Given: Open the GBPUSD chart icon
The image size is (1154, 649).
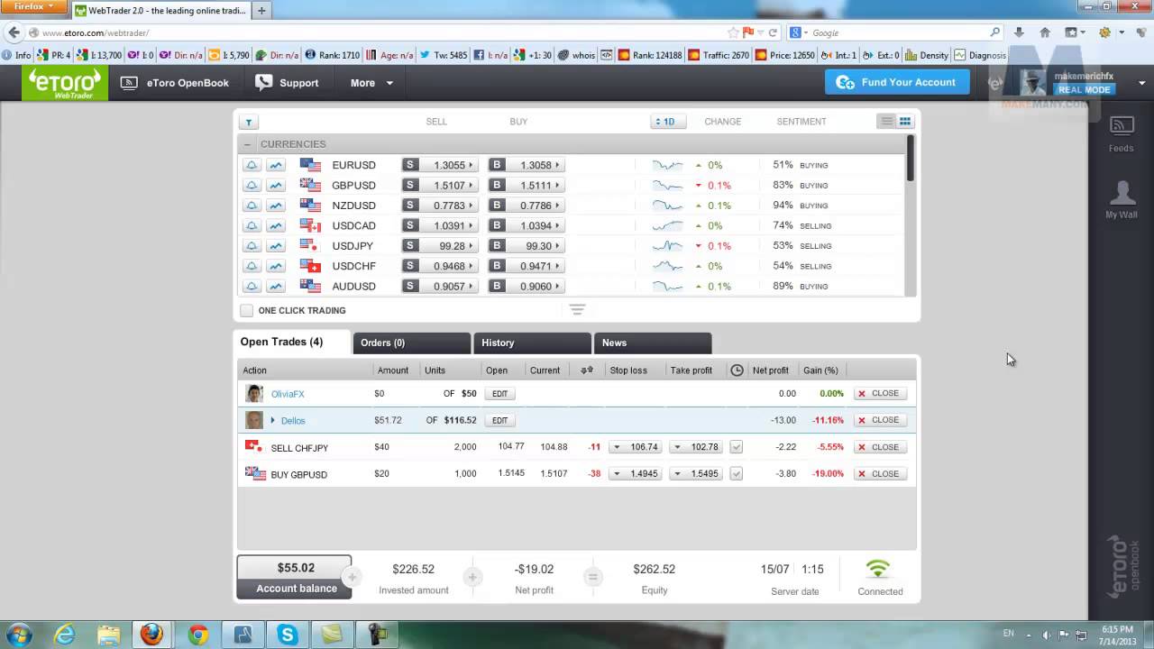Looking at the screenshot, I should (x=276, y=185).
